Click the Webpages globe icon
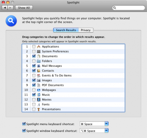 tap(39, 90)
